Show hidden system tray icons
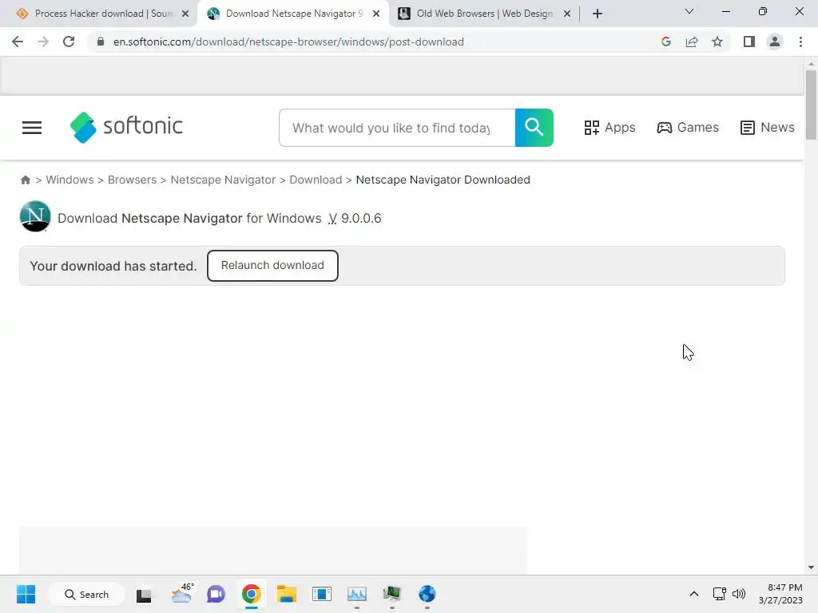The image size is (818, 613). pos(694,594)
